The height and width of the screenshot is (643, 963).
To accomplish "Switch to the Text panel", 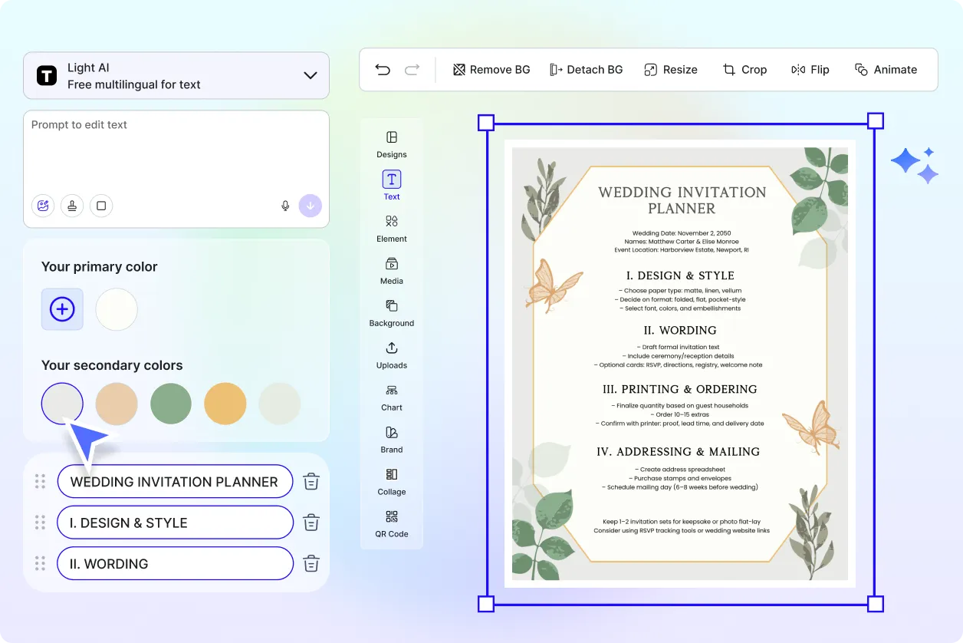I will pyautogui.click(x=392, y=186).
